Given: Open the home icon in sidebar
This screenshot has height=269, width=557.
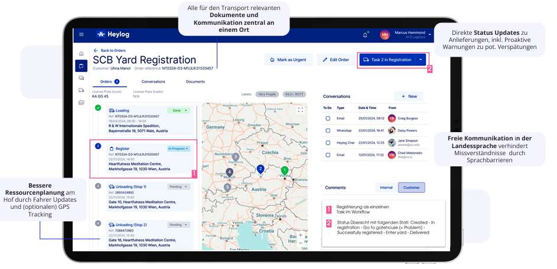Looking at the screenshot, I should tap(82, 54).
